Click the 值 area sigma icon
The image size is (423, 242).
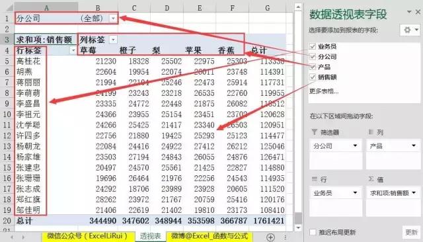pos(371,179)
